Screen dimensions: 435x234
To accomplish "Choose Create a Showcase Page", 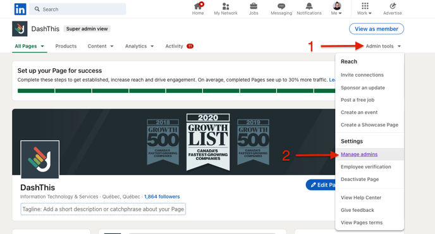I will 369,125.
